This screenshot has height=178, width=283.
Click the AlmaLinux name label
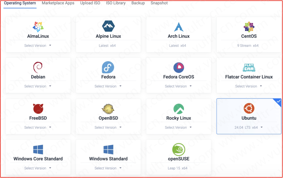point(38,36)
